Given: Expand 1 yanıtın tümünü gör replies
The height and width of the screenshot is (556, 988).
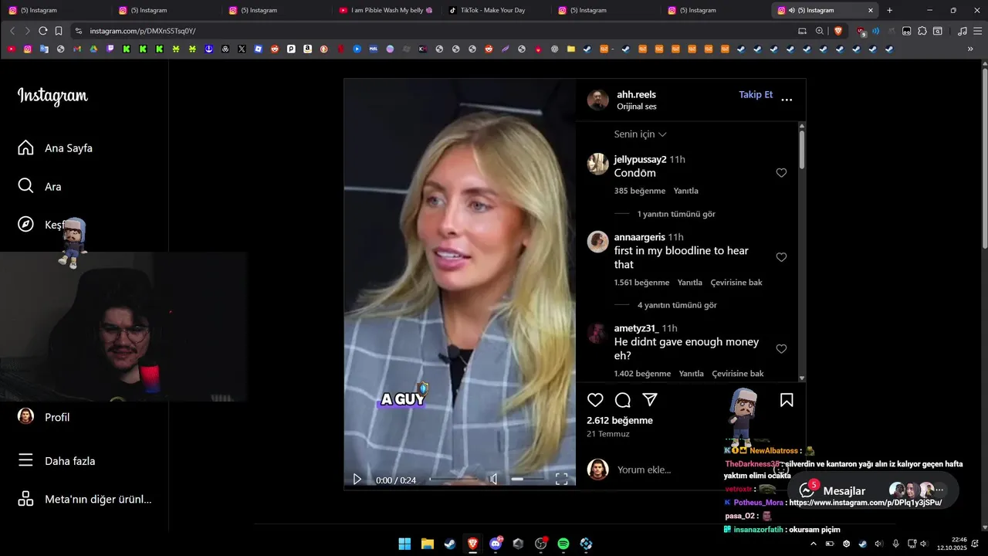Looking at the screenshot, I should pos(676,214).
